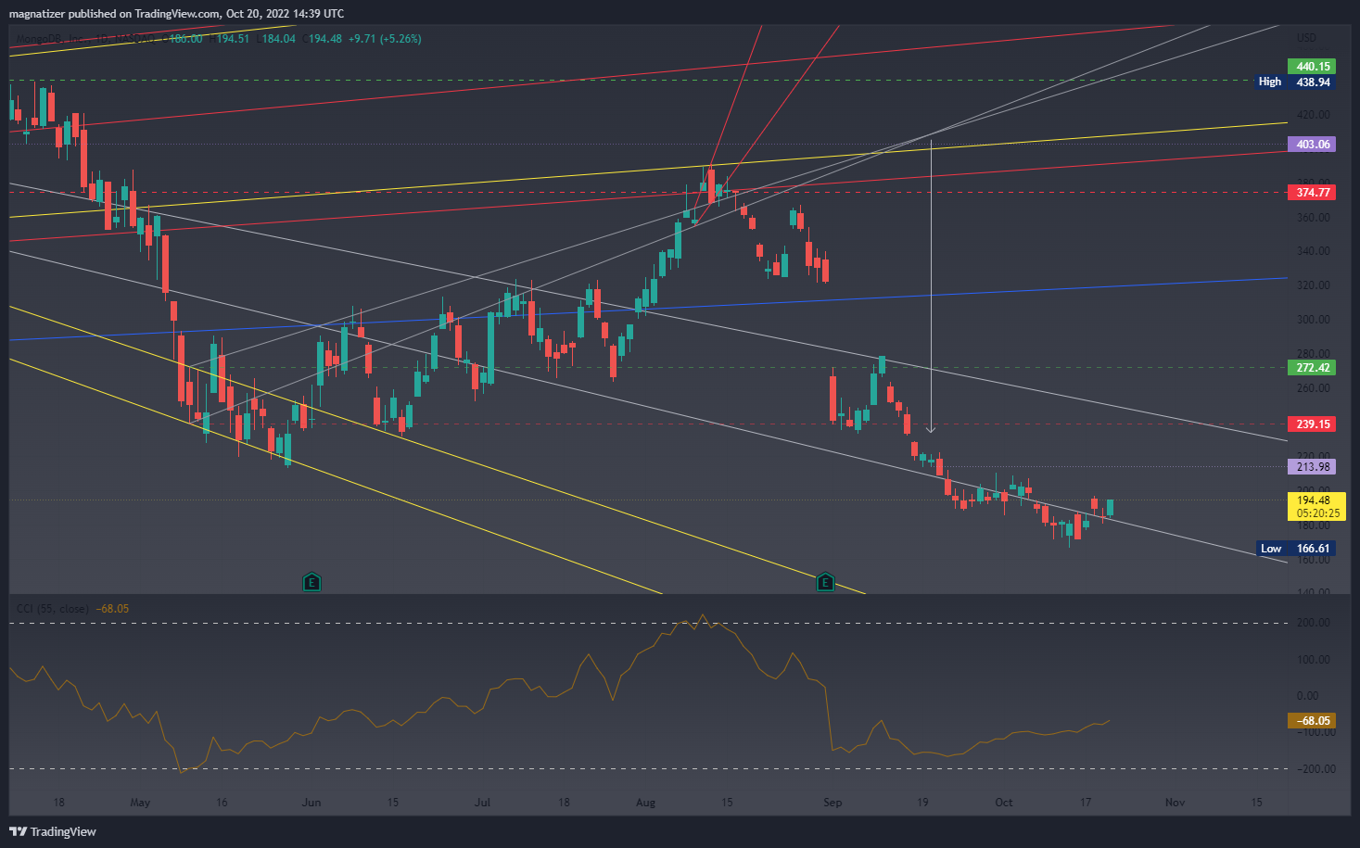Click the MongoDB symbol title in legend
Screen dimensions: 1360x848
51,39
